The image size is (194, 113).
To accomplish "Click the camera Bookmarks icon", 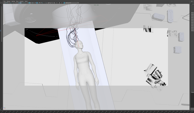I will click(9, 3).
